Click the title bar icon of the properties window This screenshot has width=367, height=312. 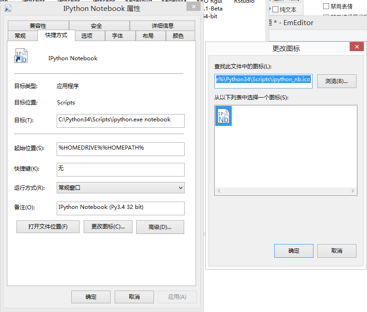coord(8,8)
